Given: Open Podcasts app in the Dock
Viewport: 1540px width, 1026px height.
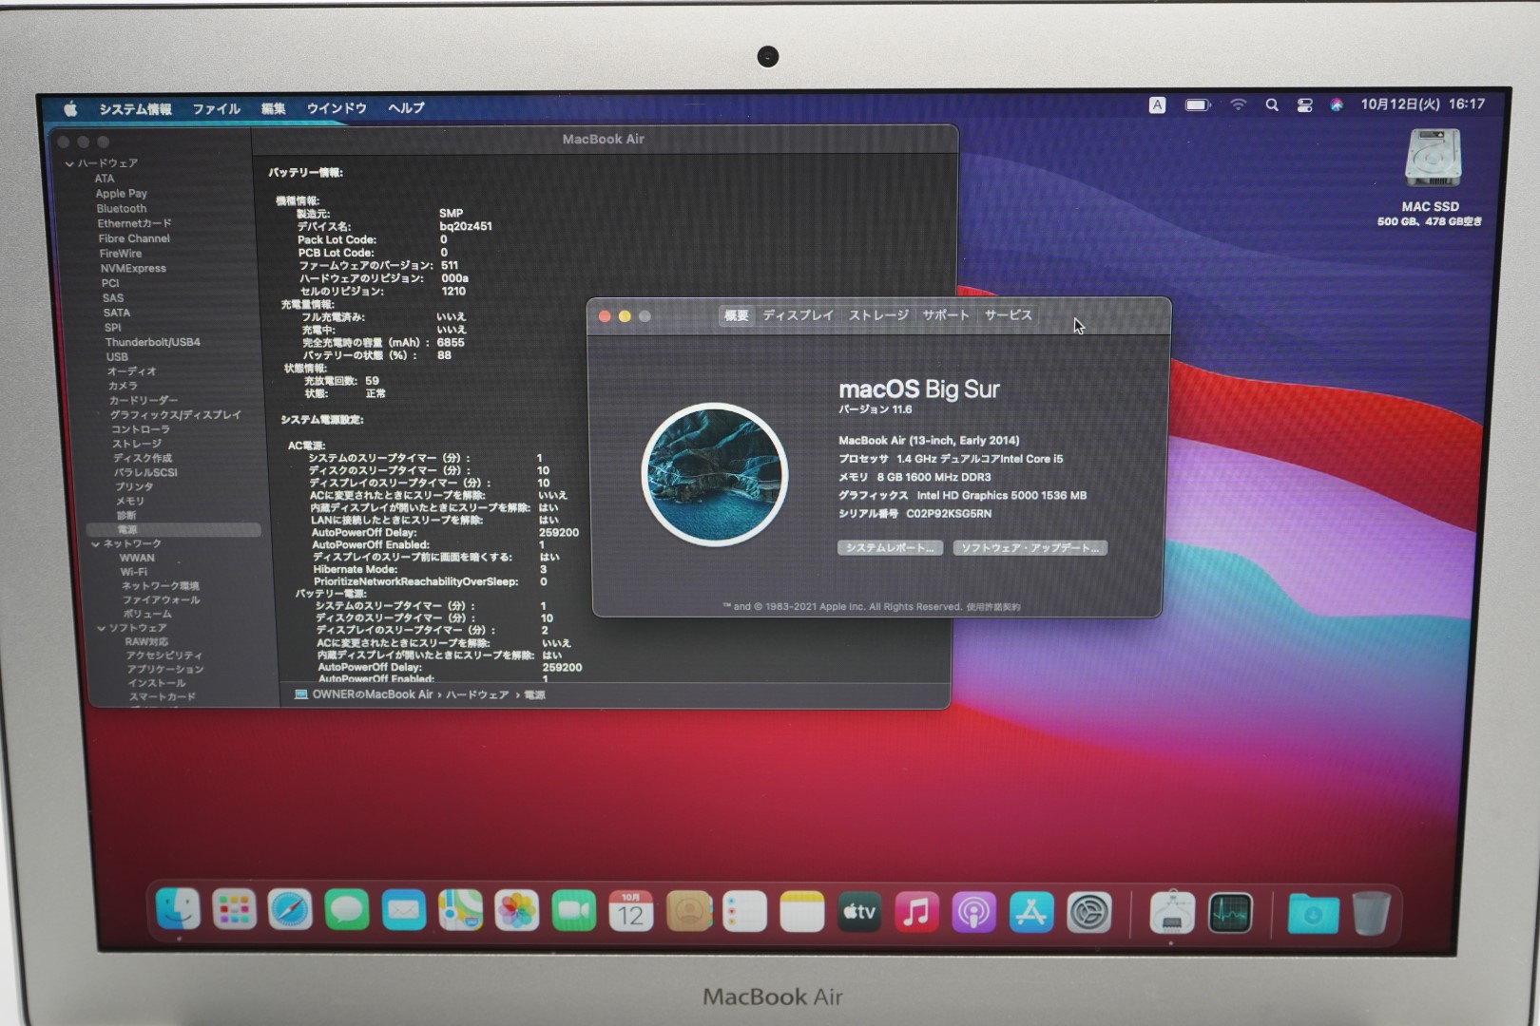Looking at the screenshot, I should coord(974,912).
